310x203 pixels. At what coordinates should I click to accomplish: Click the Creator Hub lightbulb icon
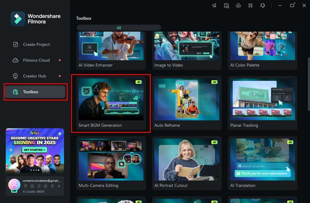[15, 76]
